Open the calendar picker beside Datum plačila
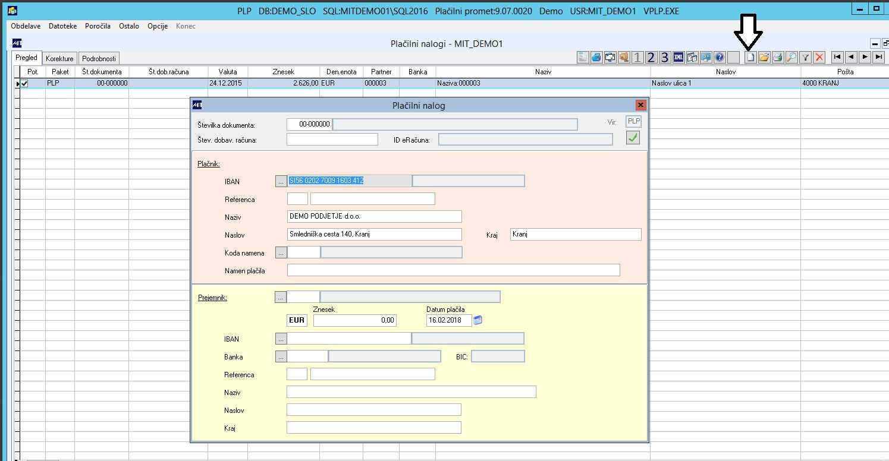Viewport: 889px width, 461px height. click(x=478, y=321)
